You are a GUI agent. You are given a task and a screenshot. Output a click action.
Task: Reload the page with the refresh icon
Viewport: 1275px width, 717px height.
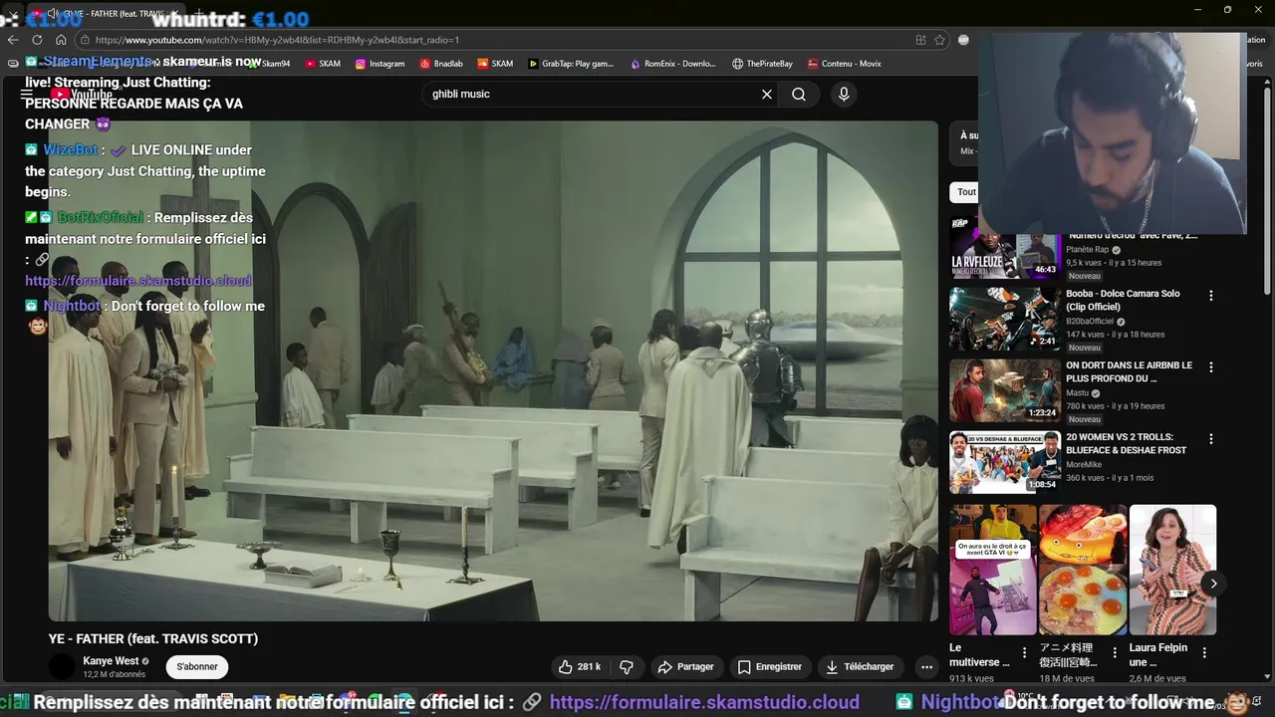[37, 40]
